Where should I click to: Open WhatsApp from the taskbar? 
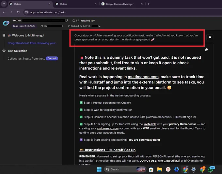point(211,169)
